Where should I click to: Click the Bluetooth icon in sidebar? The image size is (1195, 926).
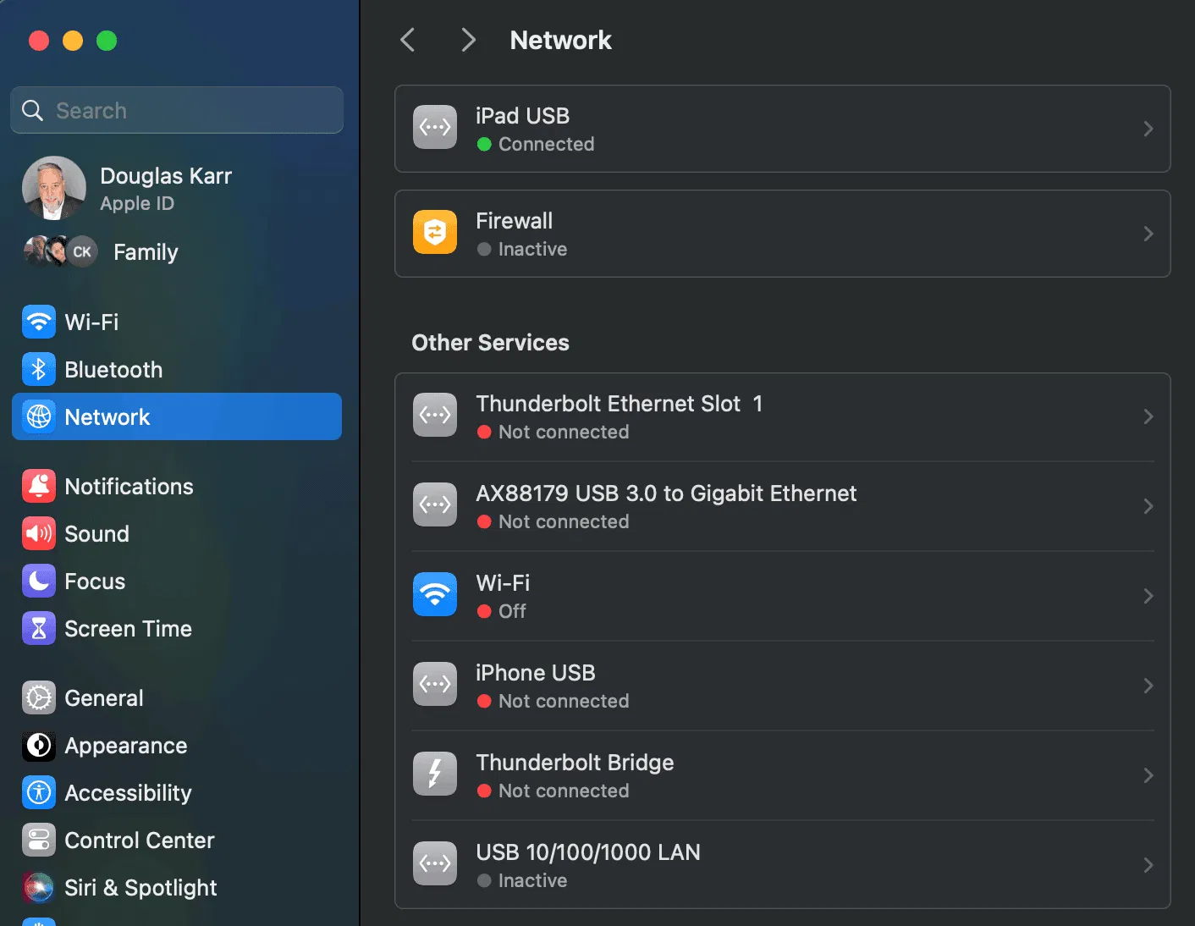coord(39,370)
